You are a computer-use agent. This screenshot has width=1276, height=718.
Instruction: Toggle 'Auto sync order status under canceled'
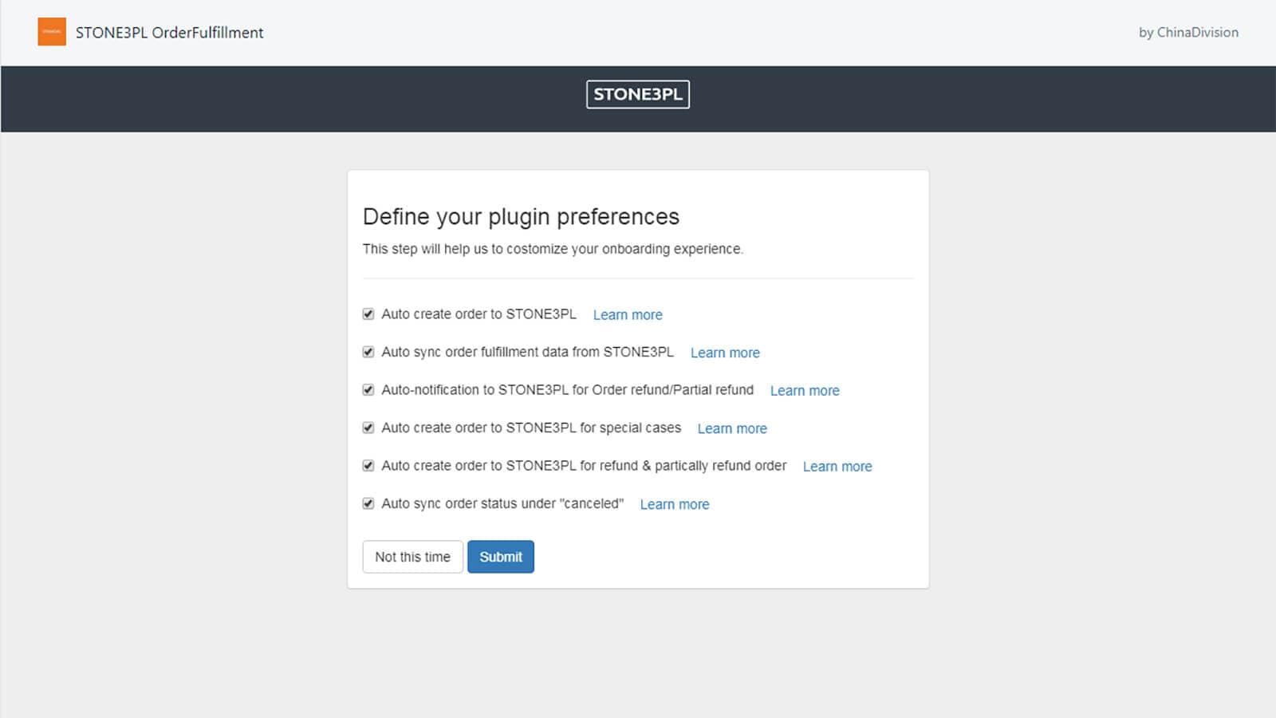pyautogui.click(x=368, y=503)
